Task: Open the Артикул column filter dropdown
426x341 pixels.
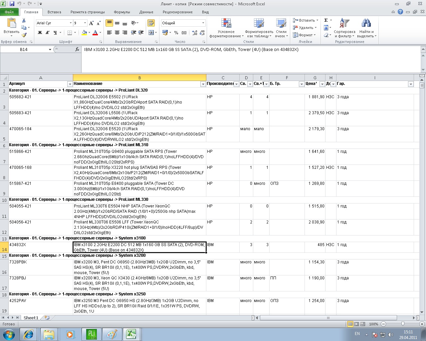Action: click(70, 84)
